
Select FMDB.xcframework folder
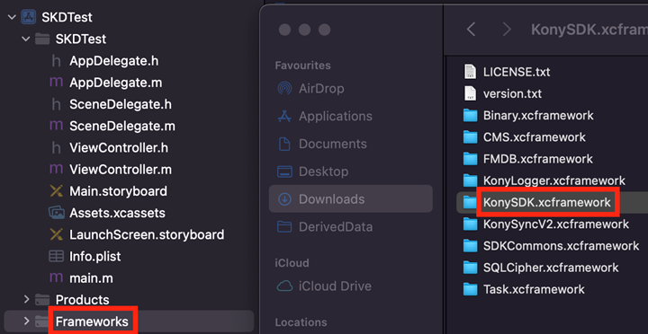(x=538, y=159)
